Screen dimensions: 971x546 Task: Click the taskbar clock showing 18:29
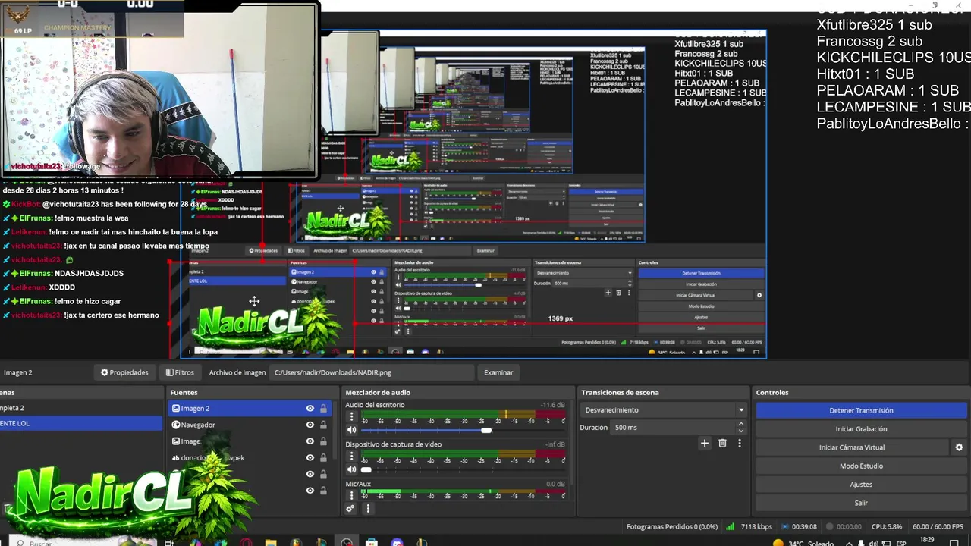(927, 540)
